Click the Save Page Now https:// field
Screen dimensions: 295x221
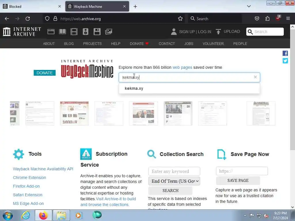pyautogui.click(x=242, y=171)
